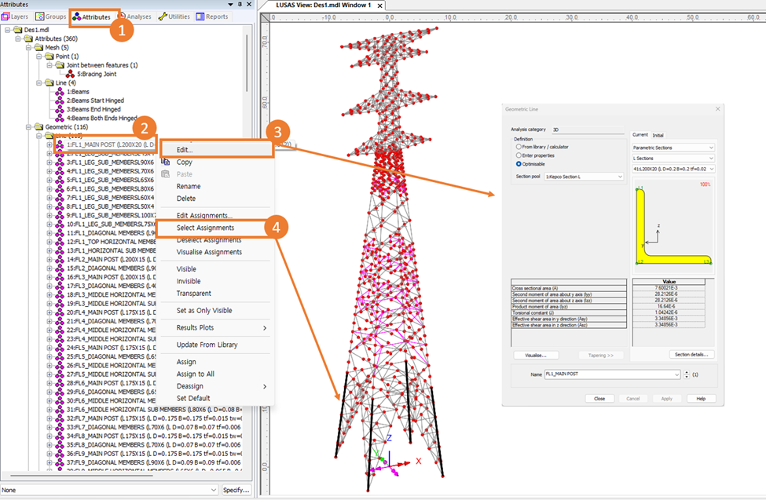Choose Select Assignments from context menu
766x500 pixels.
click(204, 228)
